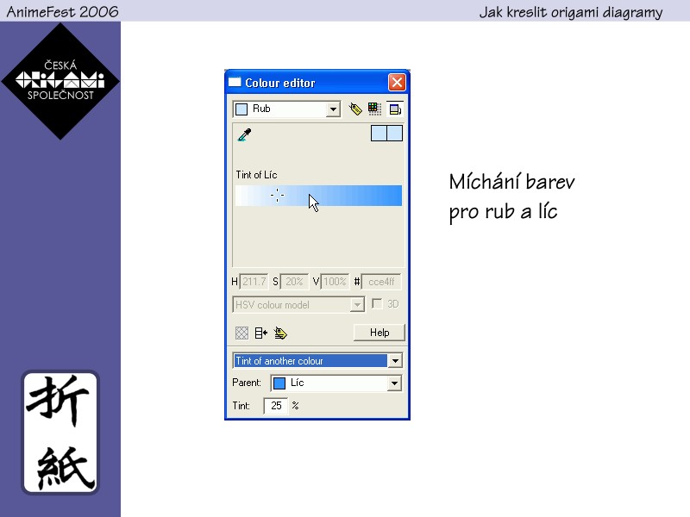Open the Tint of another colour dropdown
This screenshot has width=690, height=517.
pos(395,361)
